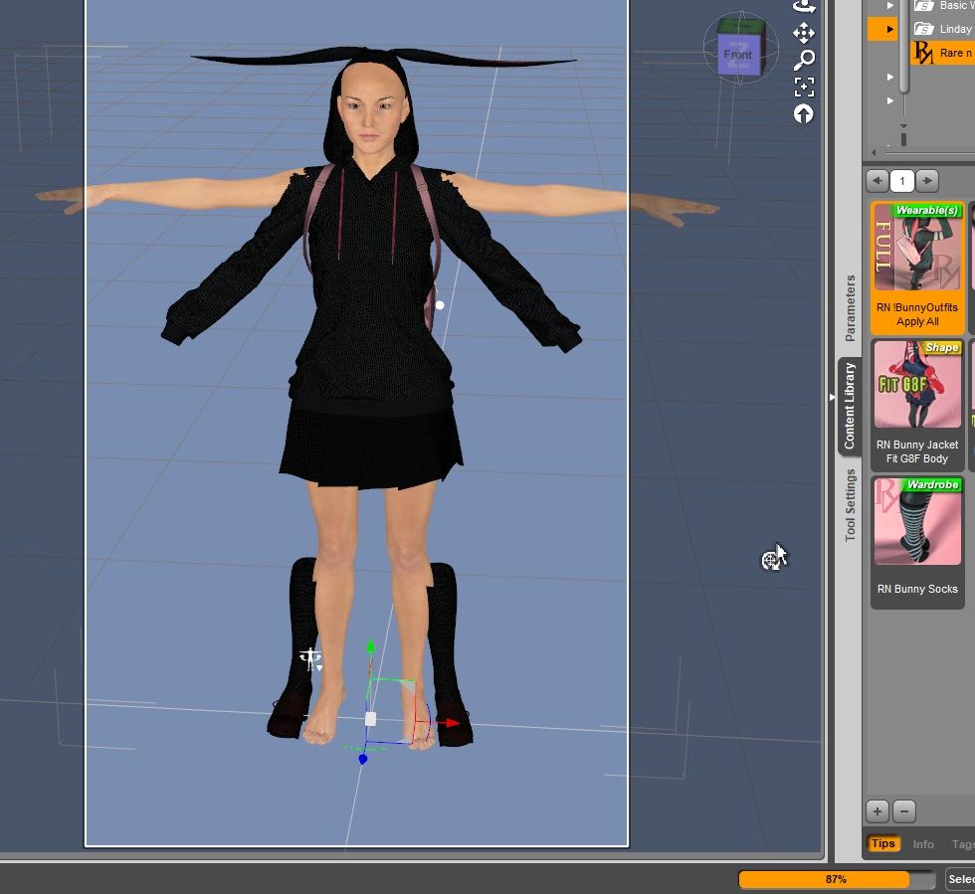Select RN !BunnyOutfits Apply All thumbnail
Image resolution: width=975 pixels, height=894 pixels.
[917, 268]
